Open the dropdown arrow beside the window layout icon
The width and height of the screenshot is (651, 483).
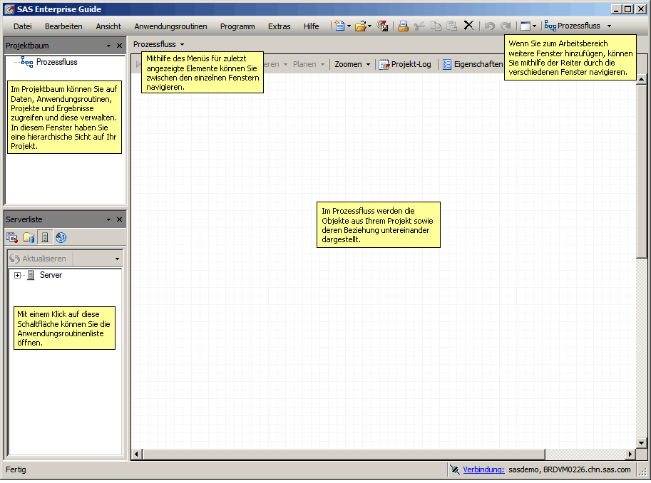[x=534, y=26]
